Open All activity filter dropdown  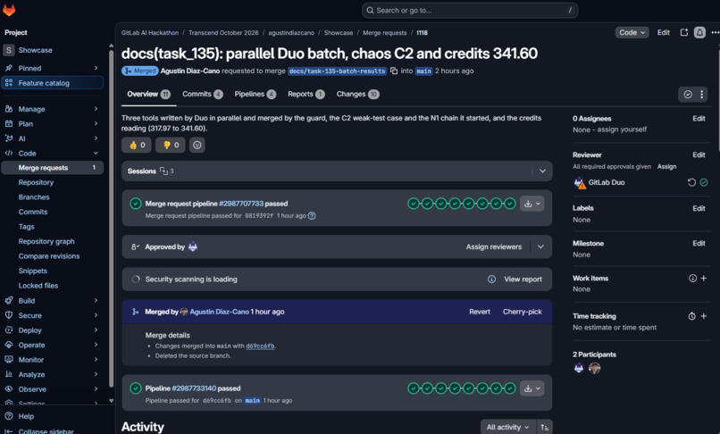507,427
